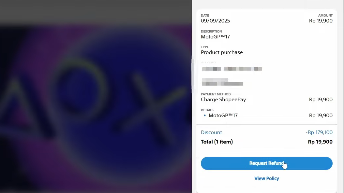Select the blue Discount label

211,132
